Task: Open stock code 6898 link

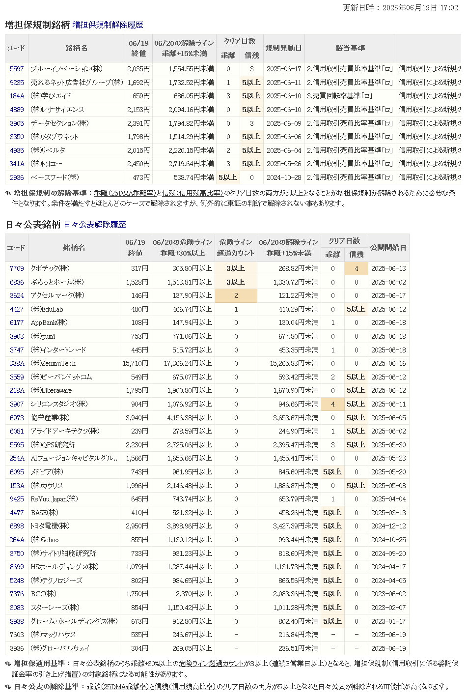Action: (x=17, y=526)
